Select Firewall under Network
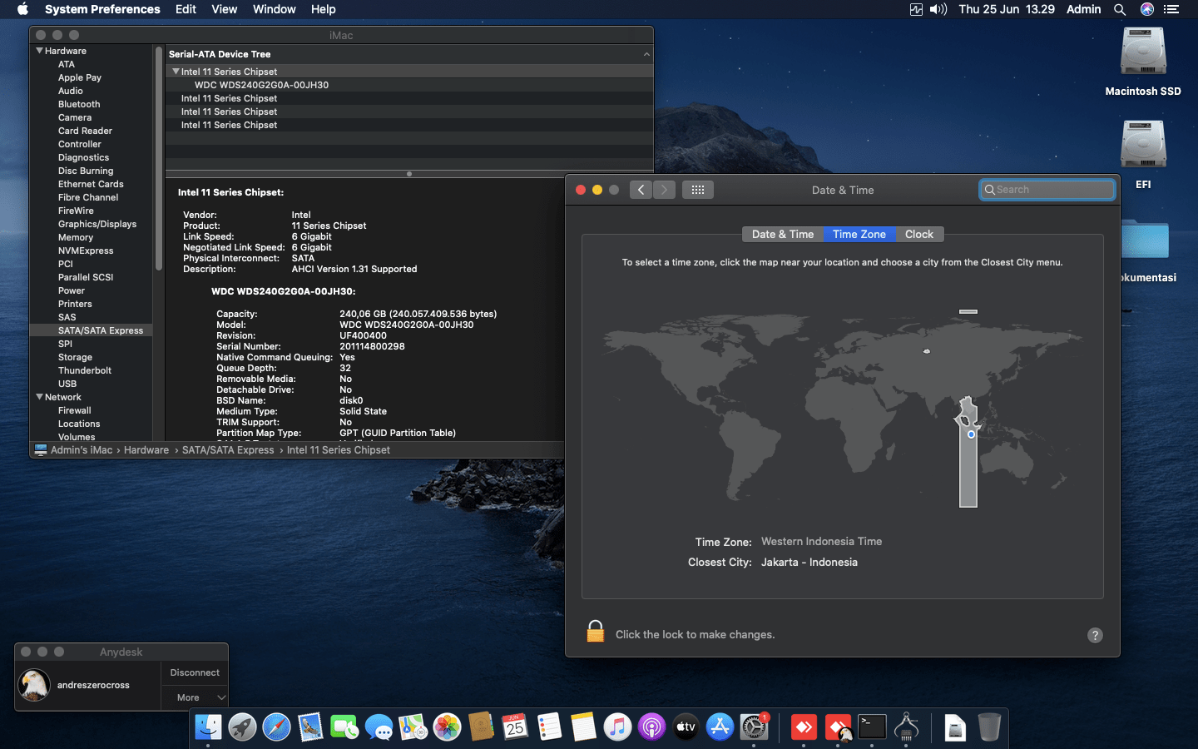 tap(75, 410)
